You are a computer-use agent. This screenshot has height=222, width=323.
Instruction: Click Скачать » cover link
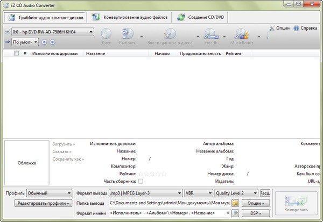tap(62, 152)
